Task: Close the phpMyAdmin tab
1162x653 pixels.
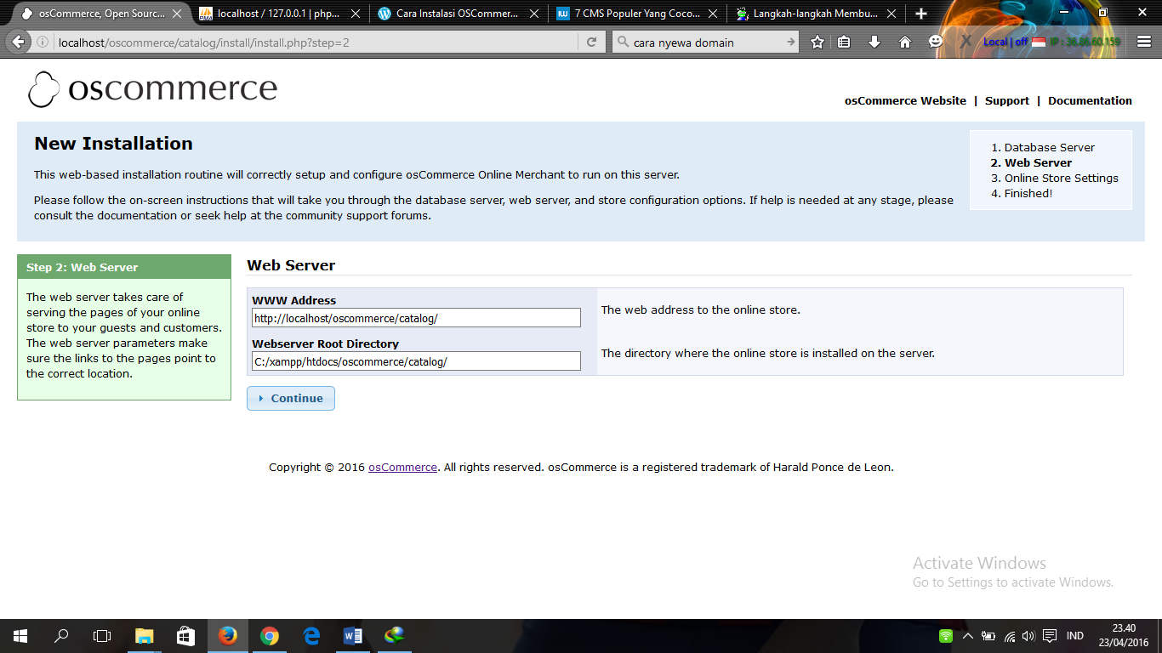Action: pyautogui.click(x=355, y=14)
